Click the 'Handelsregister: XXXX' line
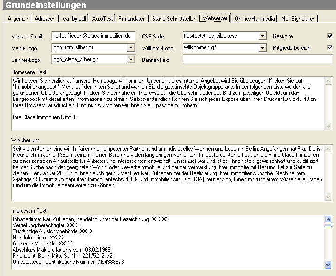 38,238
